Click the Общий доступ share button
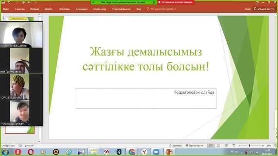The image size is (278, 156). point(264,9)
